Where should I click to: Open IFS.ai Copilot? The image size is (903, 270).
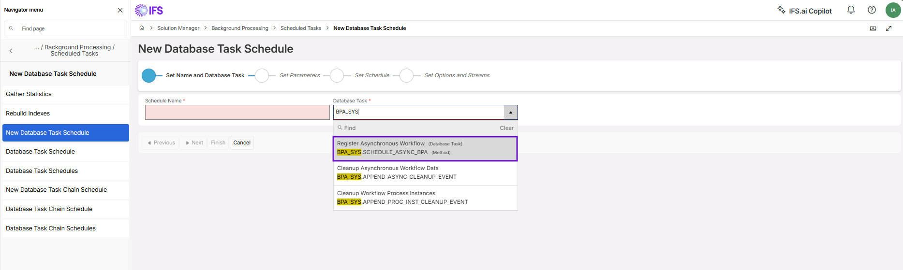(804, 11)
